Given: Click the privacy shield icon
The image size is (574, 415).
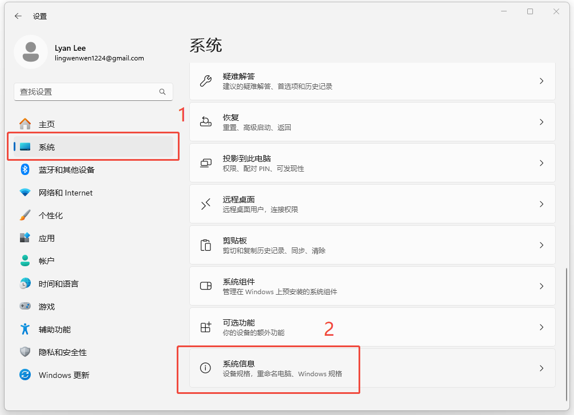Looking at the screenshot, I should [x=25, y=352].
